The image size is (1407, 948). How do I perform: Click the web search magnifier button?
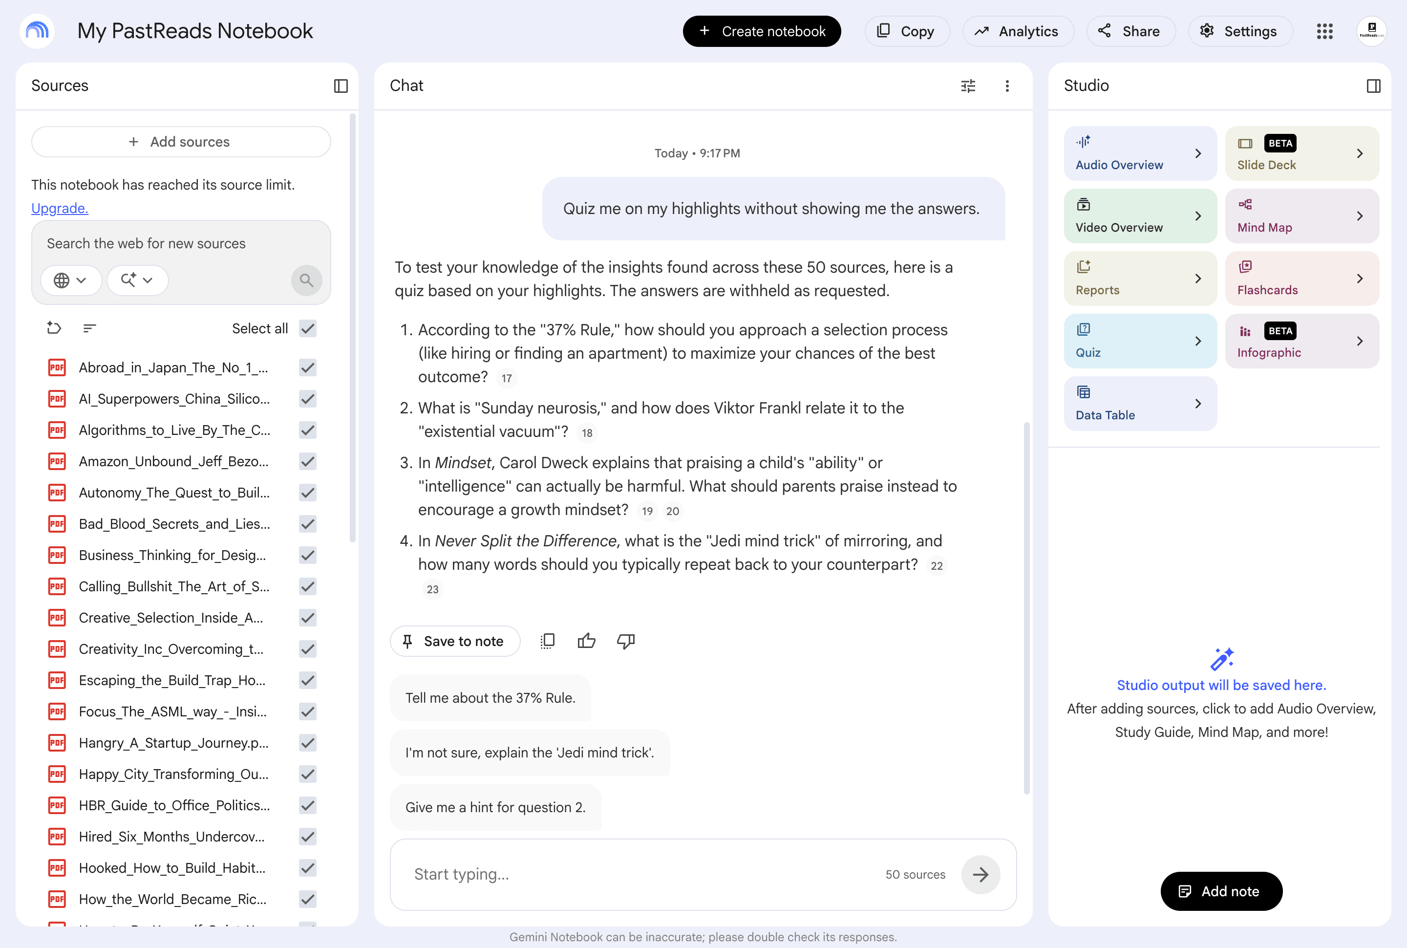tap(306, 280)
